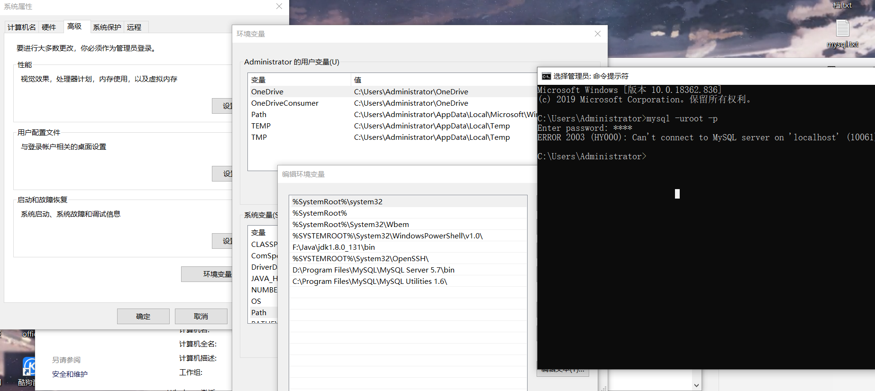Open the 系统保护 tab
Image resolution: width=875 pixels, height=391 pixels.
point(107,27)
